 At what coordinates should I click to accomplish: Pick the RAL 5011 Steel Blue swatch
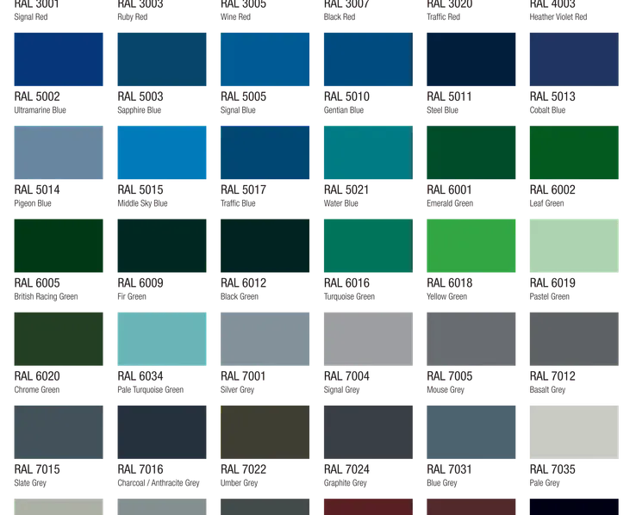click(x=471, y=59)
